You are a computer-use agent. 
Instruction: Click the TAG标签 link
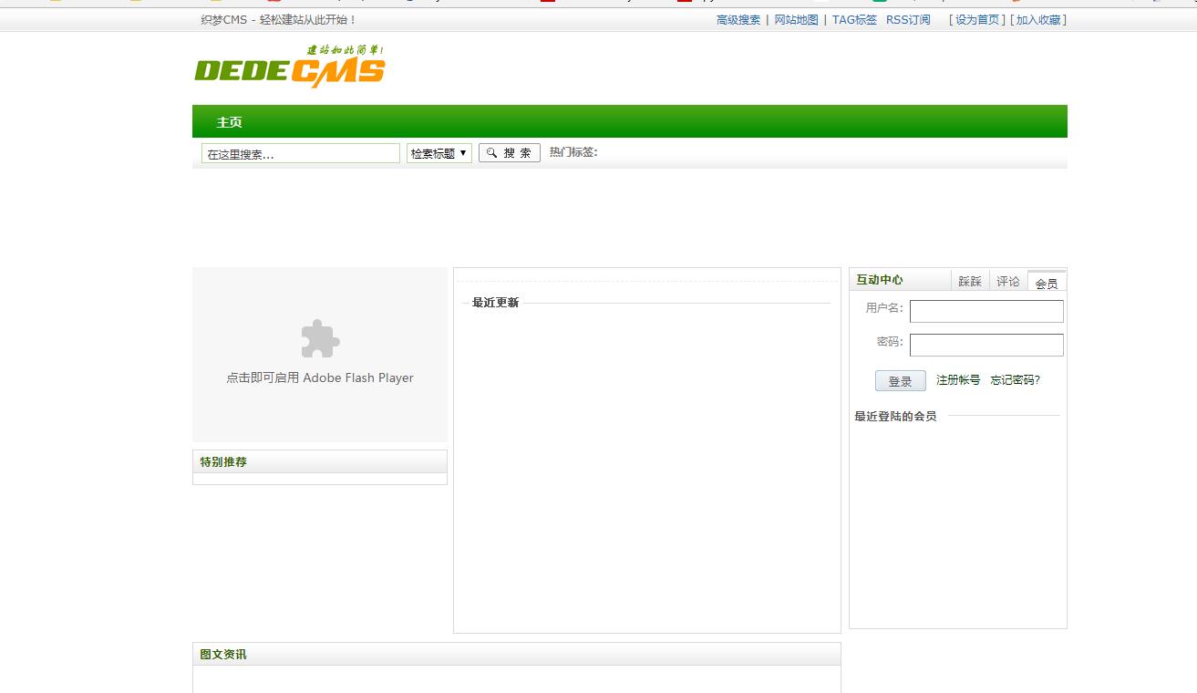coord(854,20)
